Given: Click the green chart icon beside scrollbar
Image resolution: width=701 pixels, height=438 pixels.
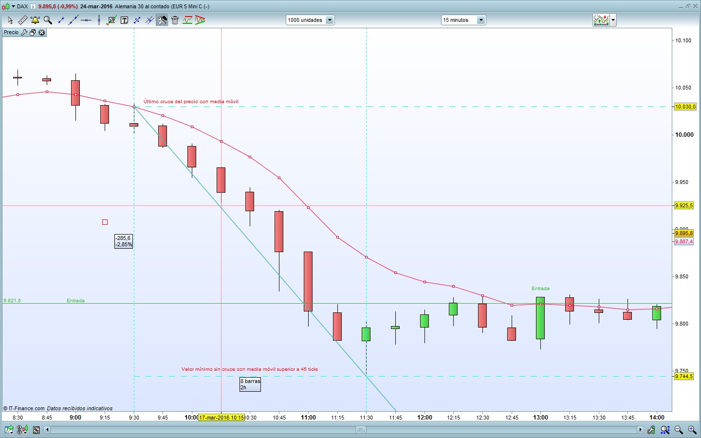Looking at the screenshot, I should [651, 430].
